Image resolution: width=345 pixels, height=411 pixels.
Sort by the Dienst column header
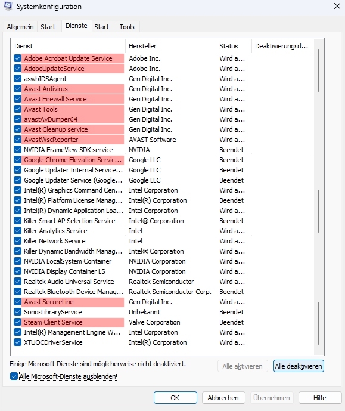coord(68,46)
